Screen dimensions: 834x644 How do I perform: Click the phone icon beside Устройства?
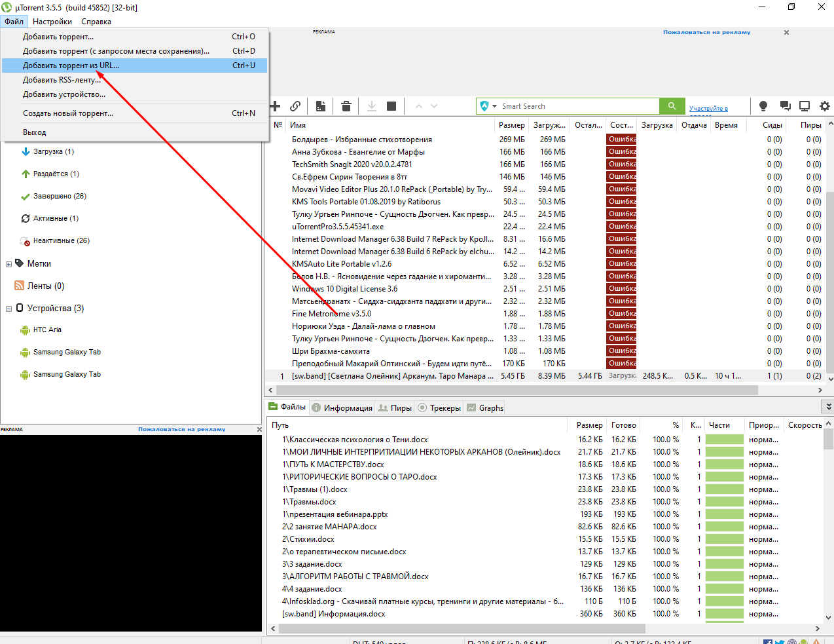pos(20,308)
